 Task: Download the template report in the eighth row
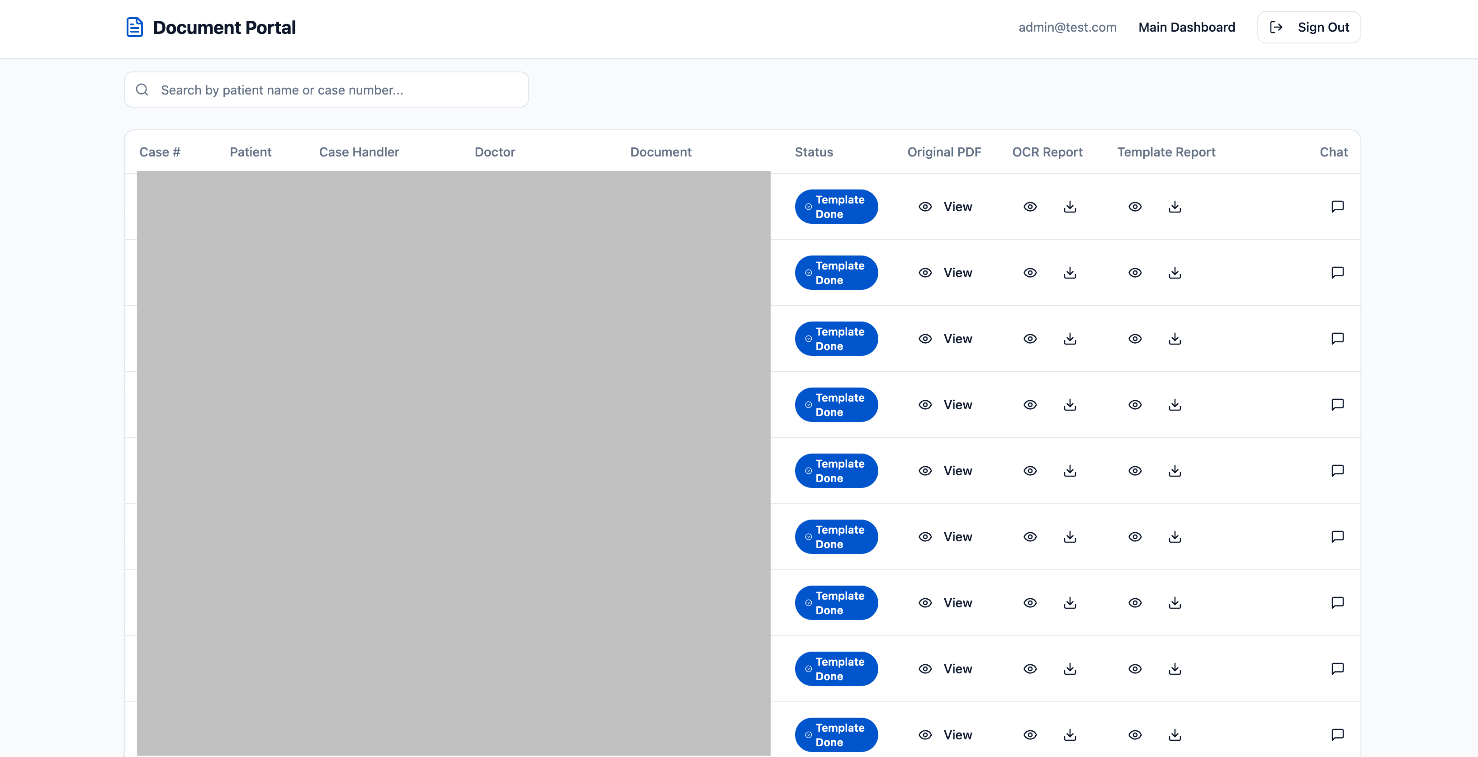(1175, 668)
